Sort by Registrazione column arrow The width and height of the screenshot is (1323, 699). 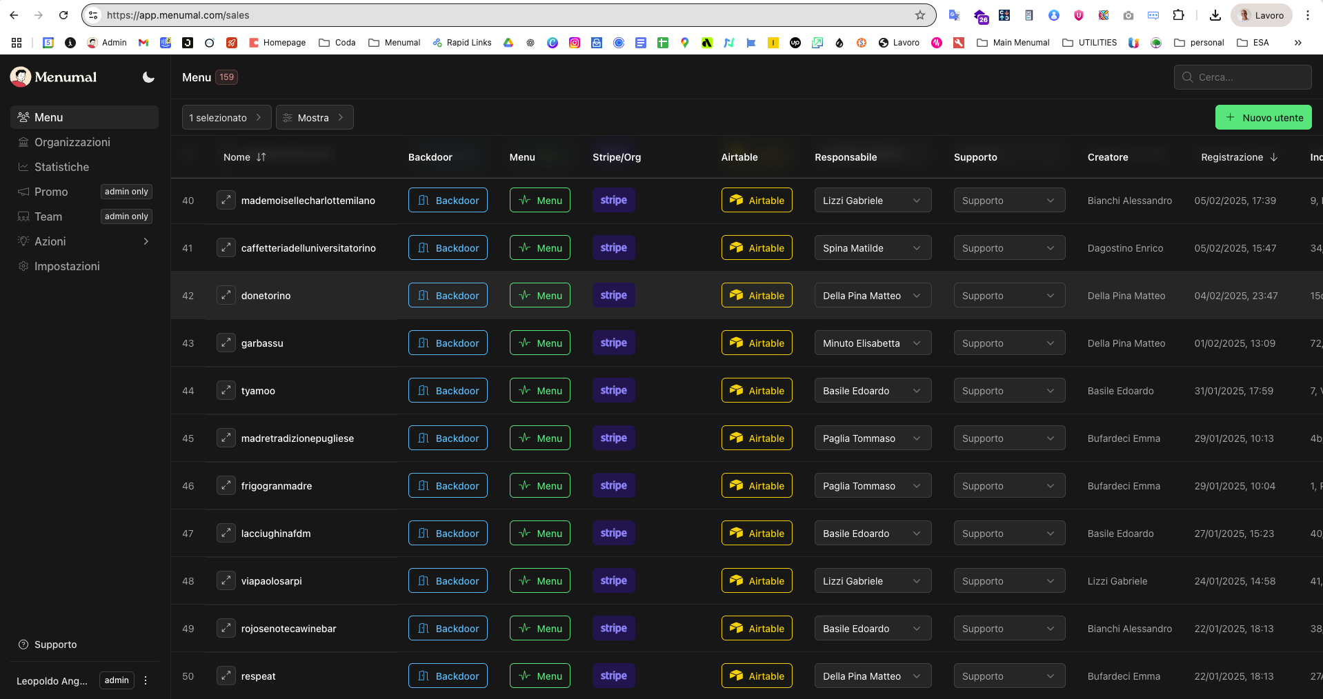[x=1274, y=157]
